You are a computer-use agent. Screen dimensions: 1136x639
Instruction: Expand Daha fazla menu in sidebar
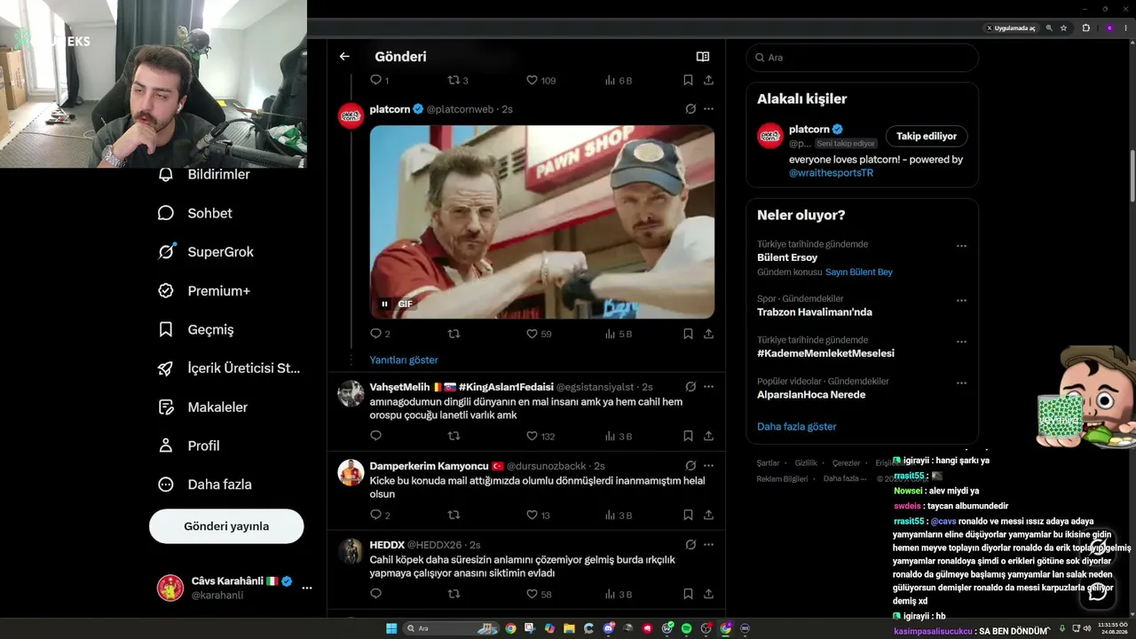(x=204, y=485)
